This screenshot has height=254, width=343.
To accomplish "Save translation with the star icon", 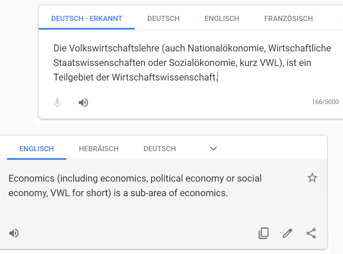I will click(x=312, y=177).
